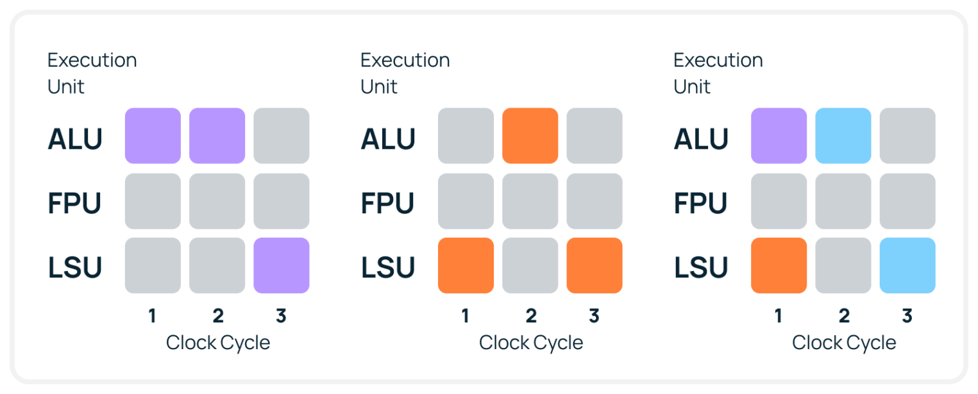Click the Clock Cycle label under middle chart
Viewport: 978px width, 394px height.
[x=531, y=343]
